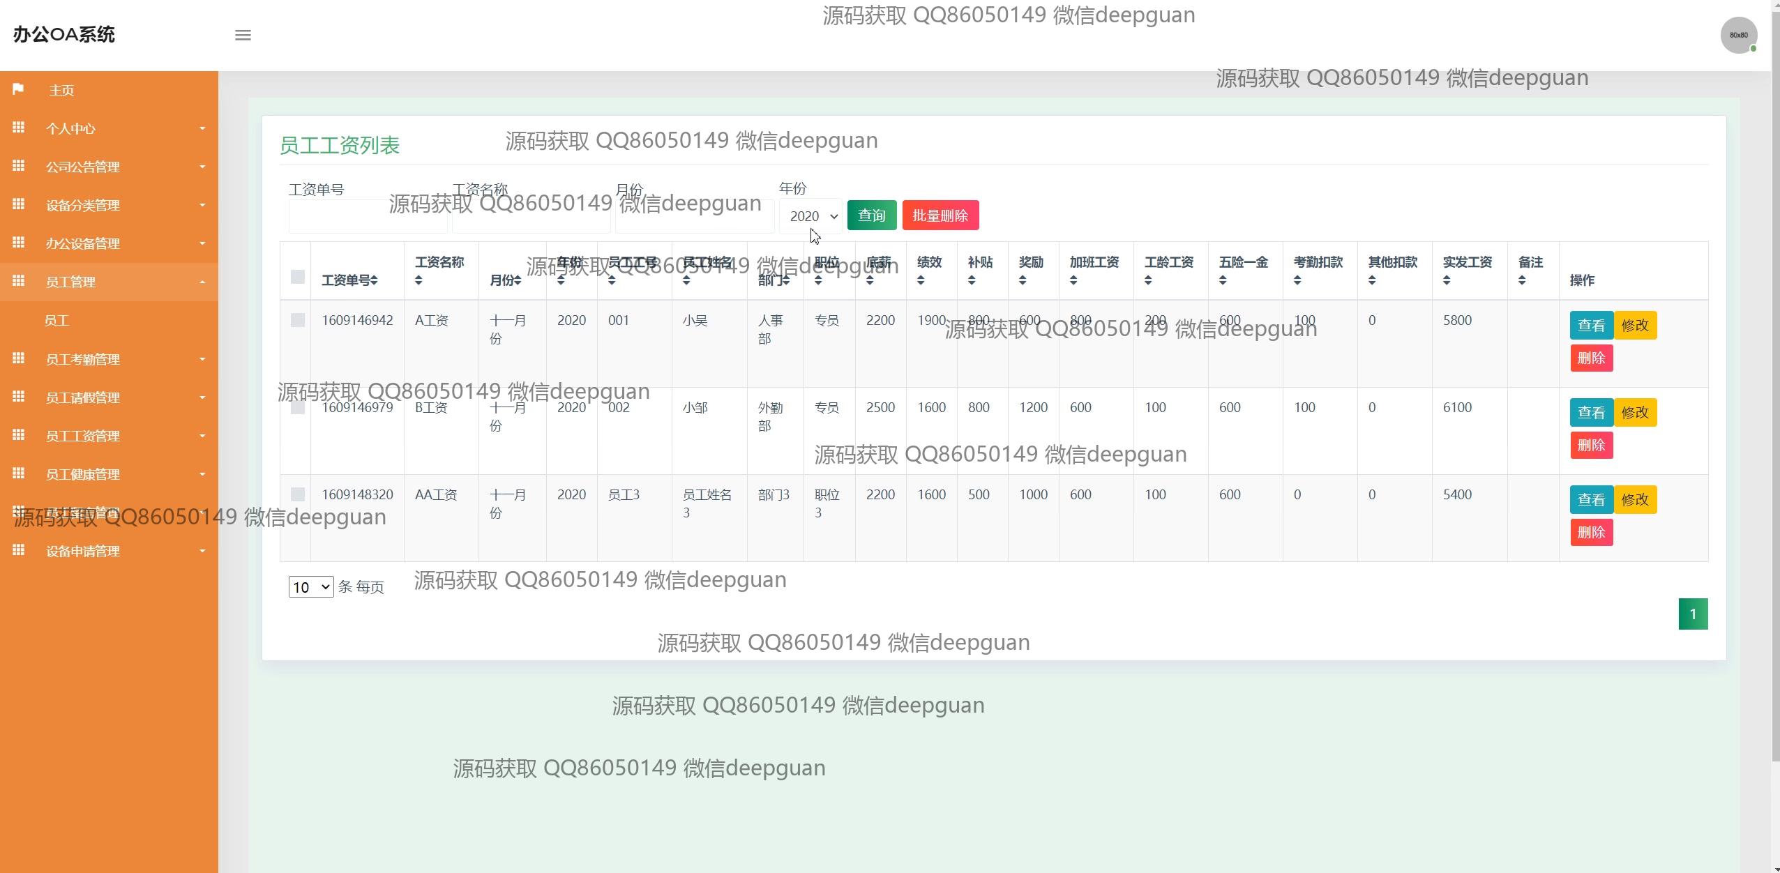Tick the checkbox for AA工资 row
This screenshot has width=1780, height=873.
tap(298, 494)
